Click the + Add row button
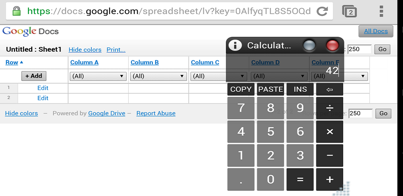403x196 pixels. (x=34, y=76)
